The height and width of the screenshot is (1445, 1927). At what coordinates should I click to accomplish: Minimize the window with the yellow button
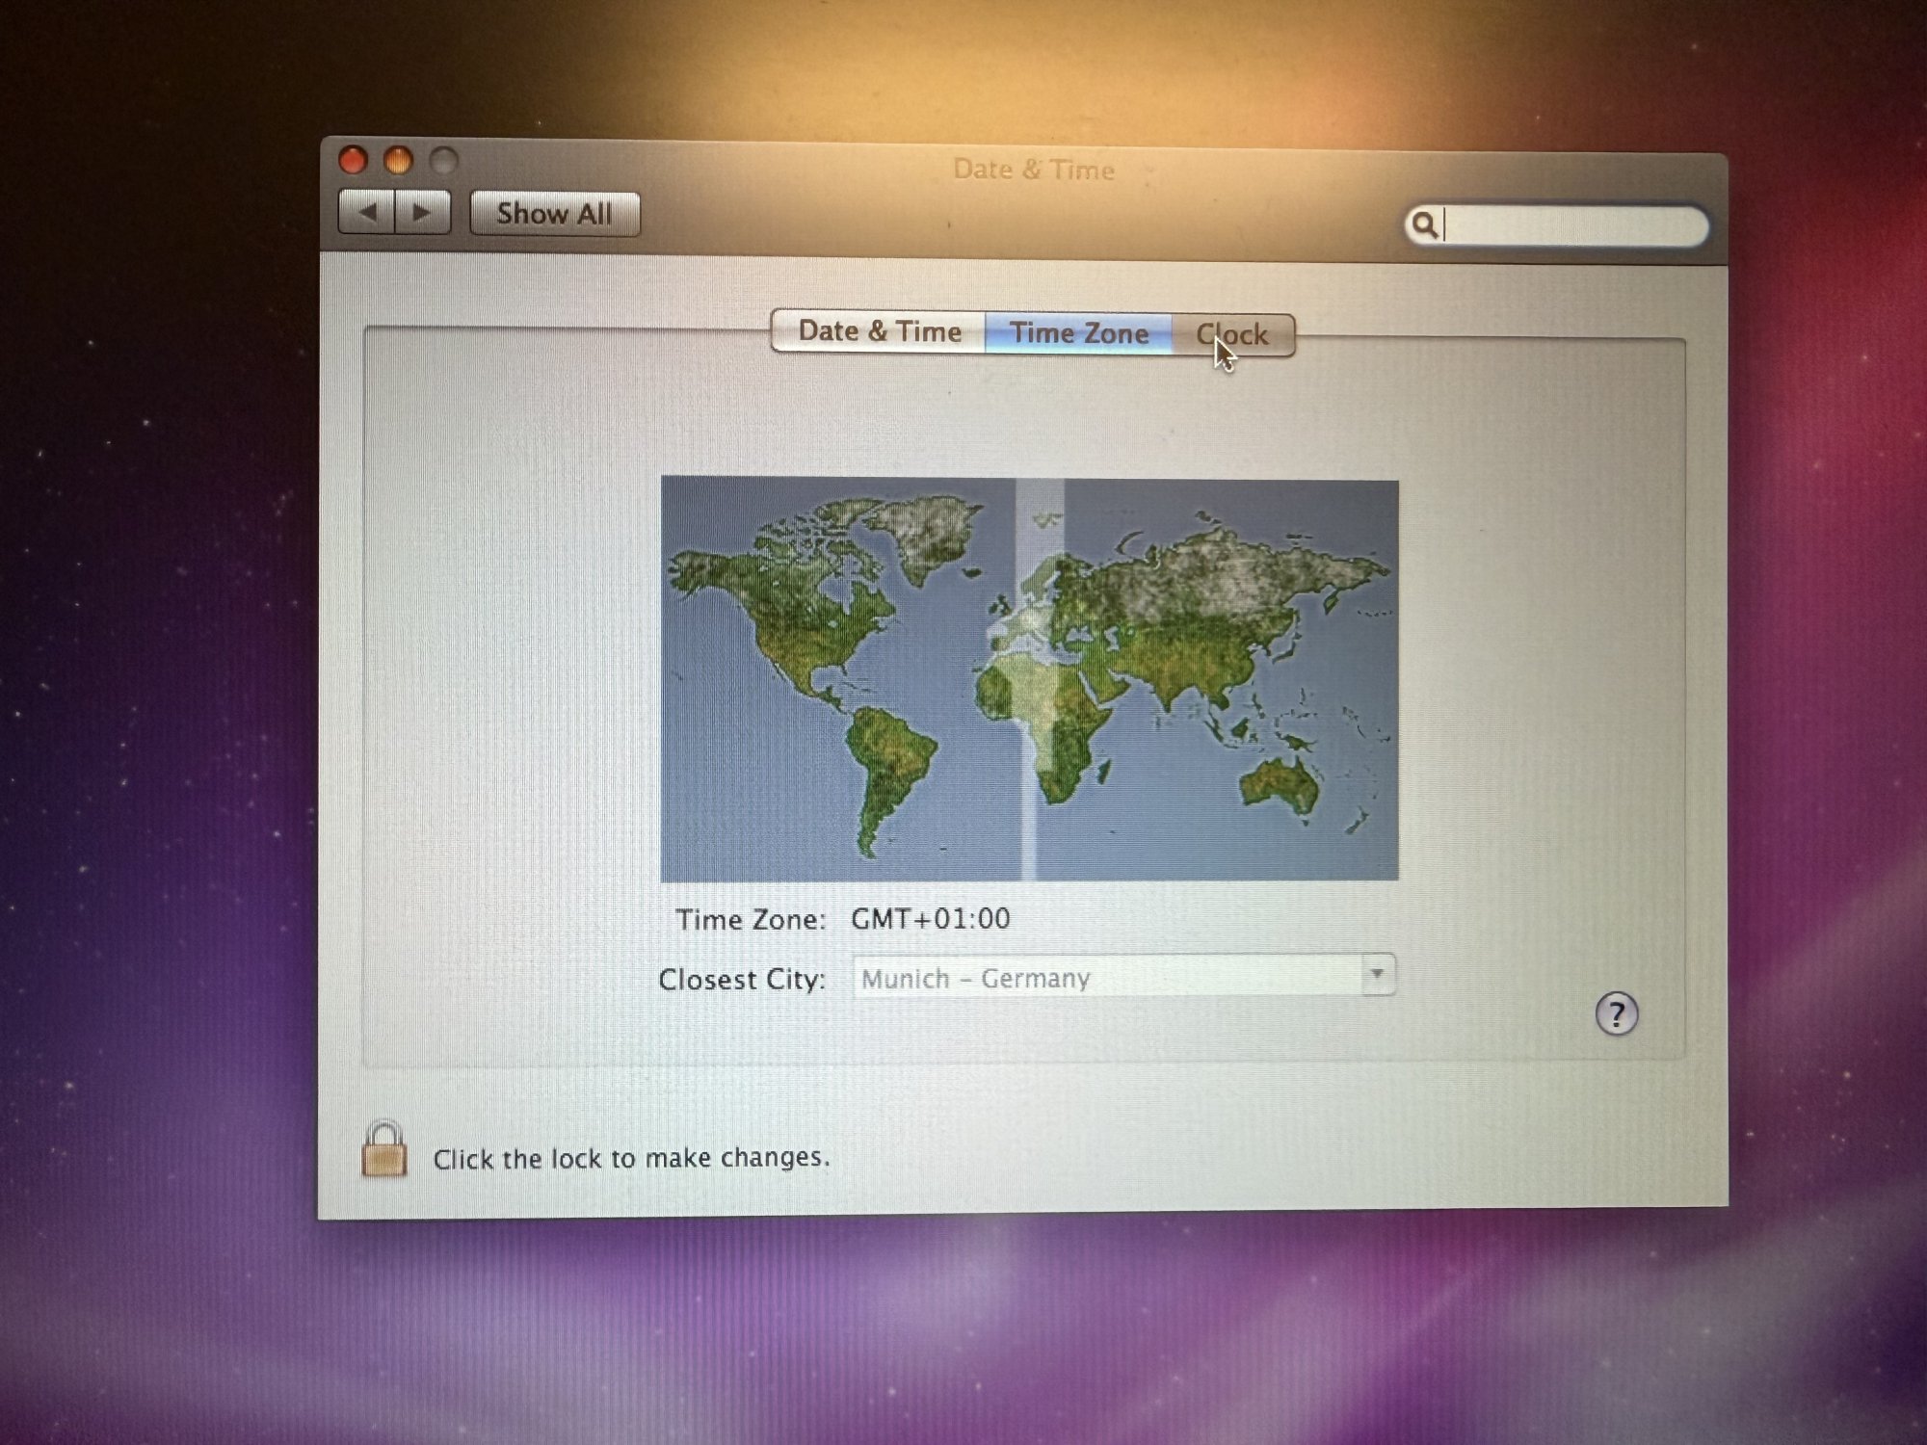pos(398,160)
